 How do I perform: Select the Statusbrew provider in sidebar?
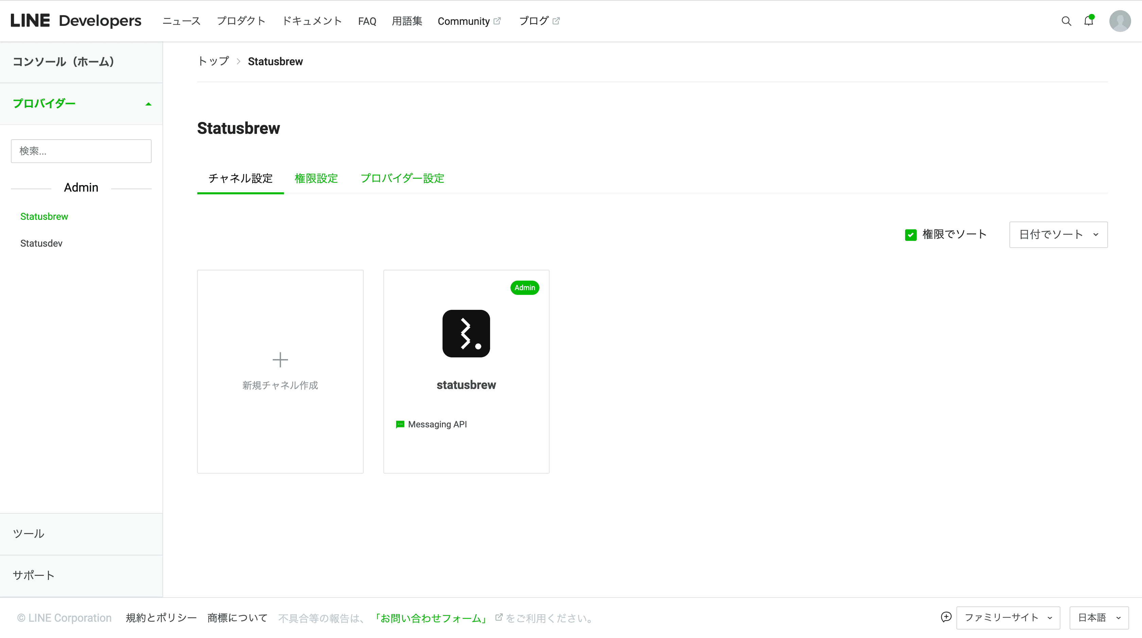point(44,217)
